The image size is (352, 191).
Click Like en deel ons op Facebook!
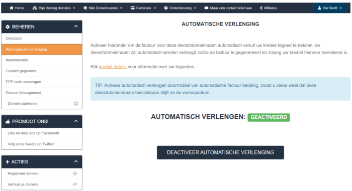[42, 133]
